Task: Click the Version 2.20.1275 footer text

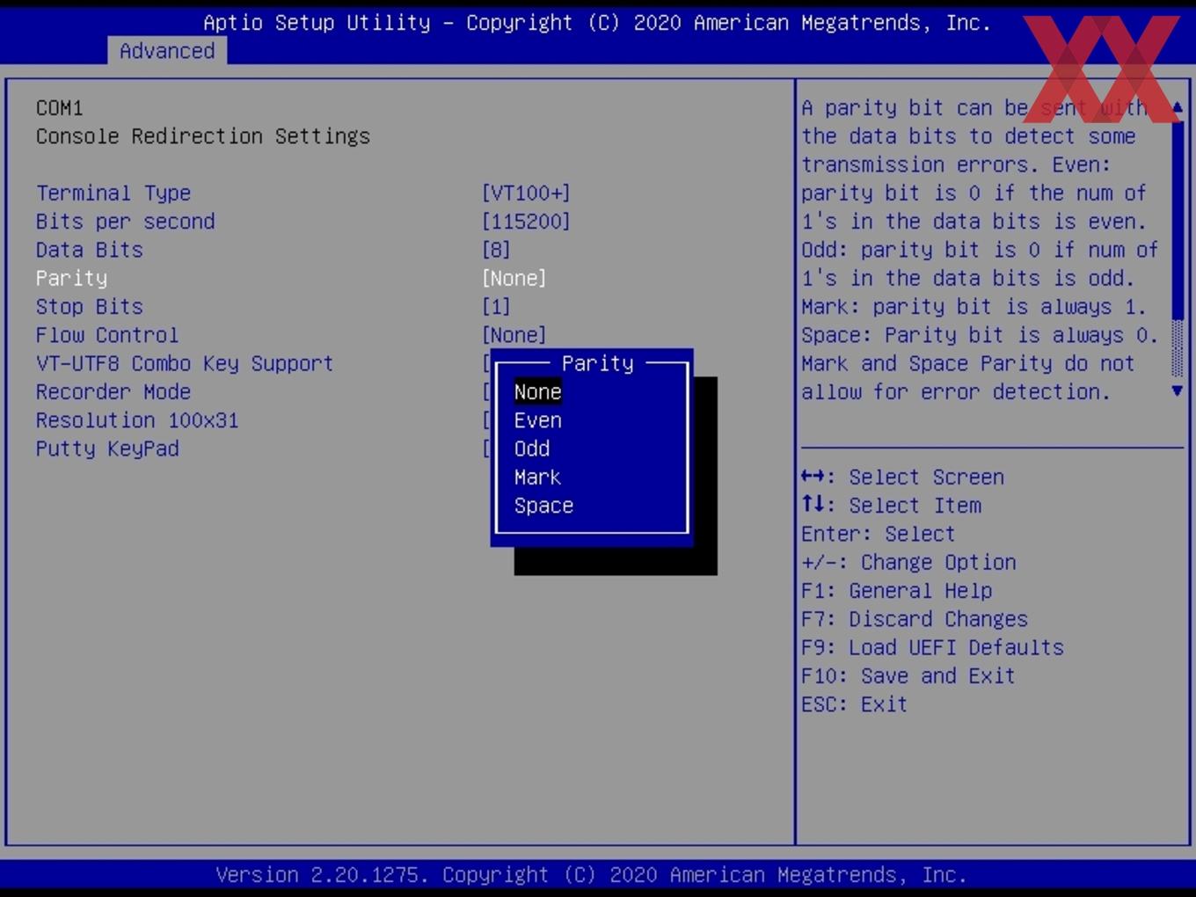Action: tap(591, 875)
